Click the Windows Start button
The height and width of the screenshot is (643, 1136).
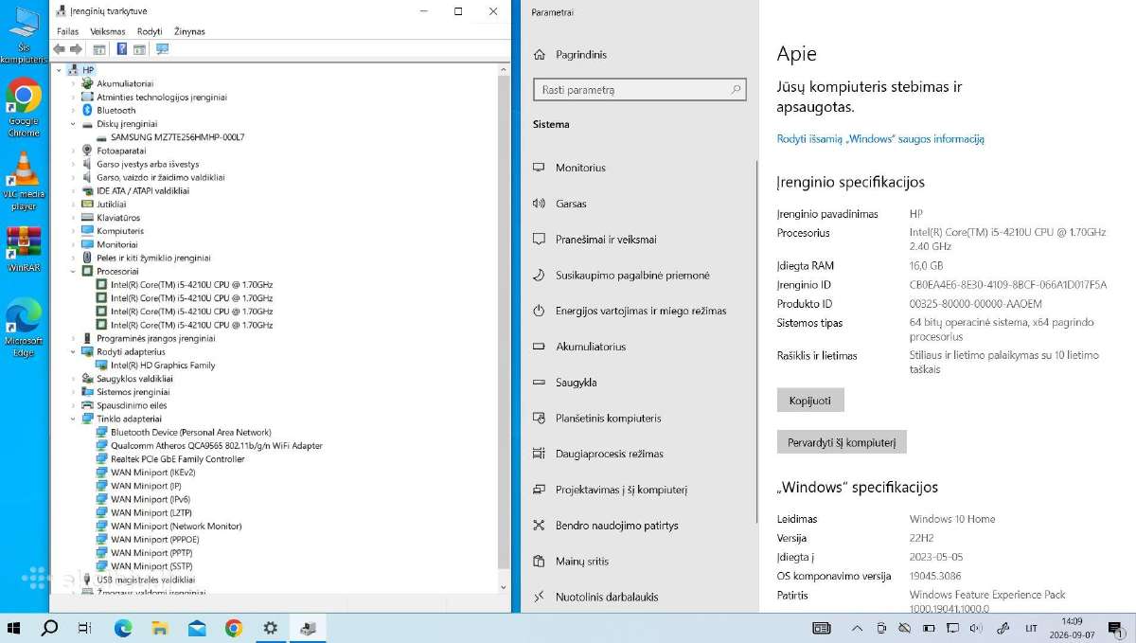point(15,628)
